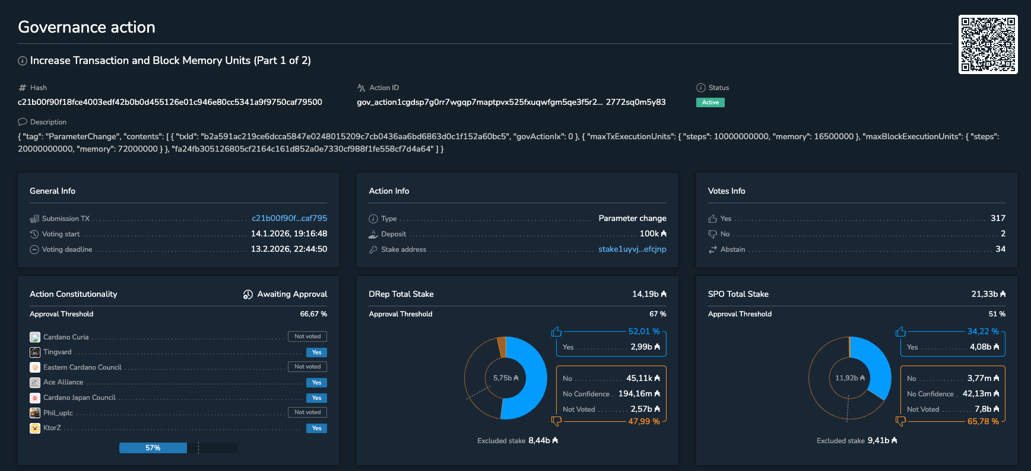The image size is (1031, 471).
Task: Click the Awaiting Approval status icon
Action: (x=248, y=294)
